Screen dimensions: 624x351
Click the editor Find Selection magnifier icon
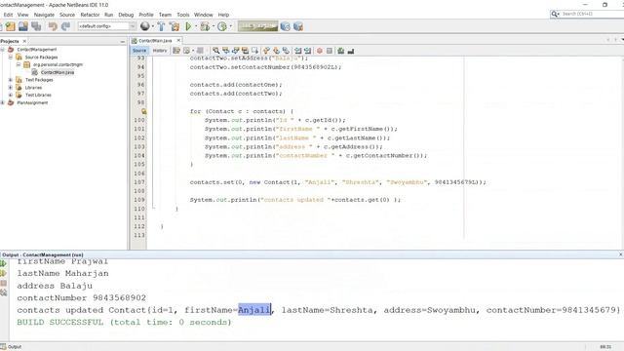(215, 51)
